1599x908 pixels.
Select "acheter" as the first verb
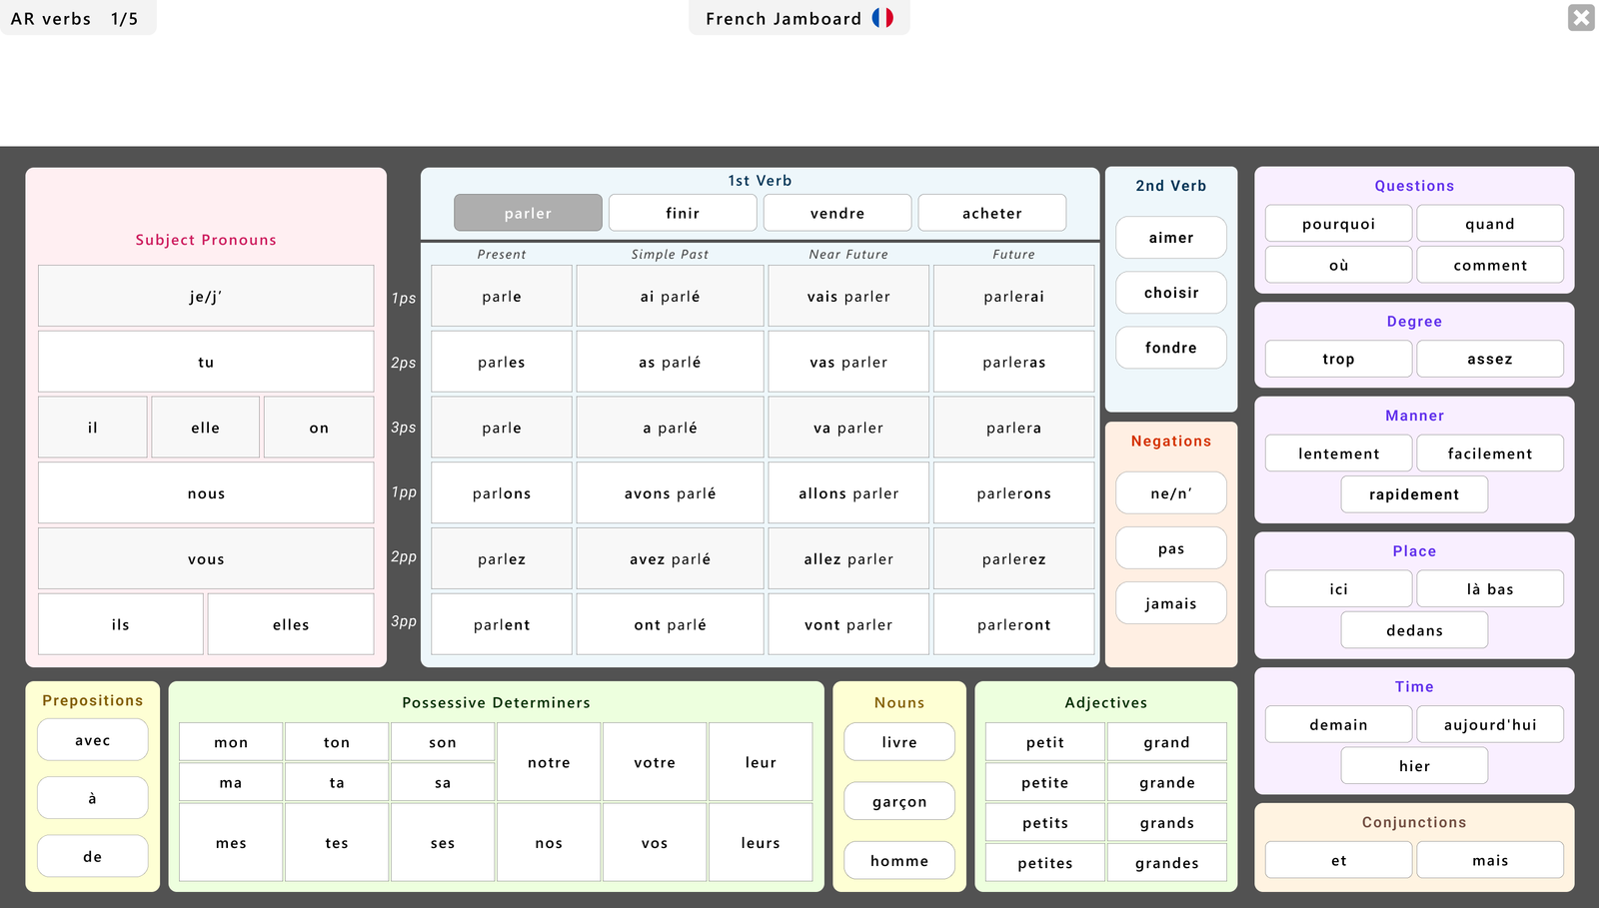(991, 213)
